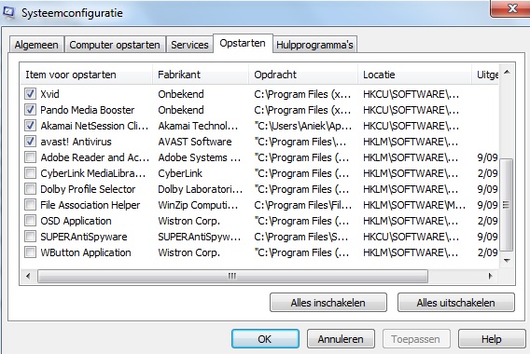The image size is (530, 354).
Task: Select the avast! Antivirus row name
Action: click(x=76, y=142)
